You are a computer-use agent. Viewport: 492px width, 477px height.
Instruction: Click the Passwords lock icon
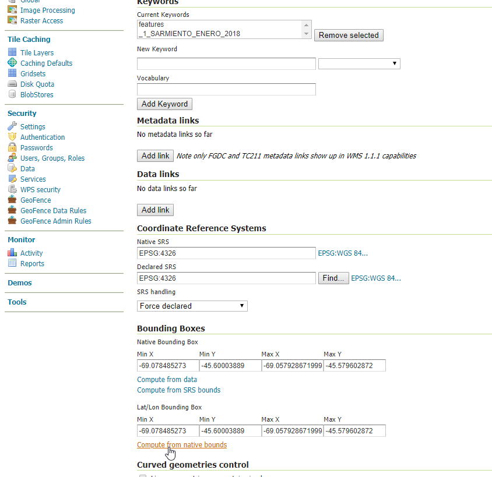point(12,147)
